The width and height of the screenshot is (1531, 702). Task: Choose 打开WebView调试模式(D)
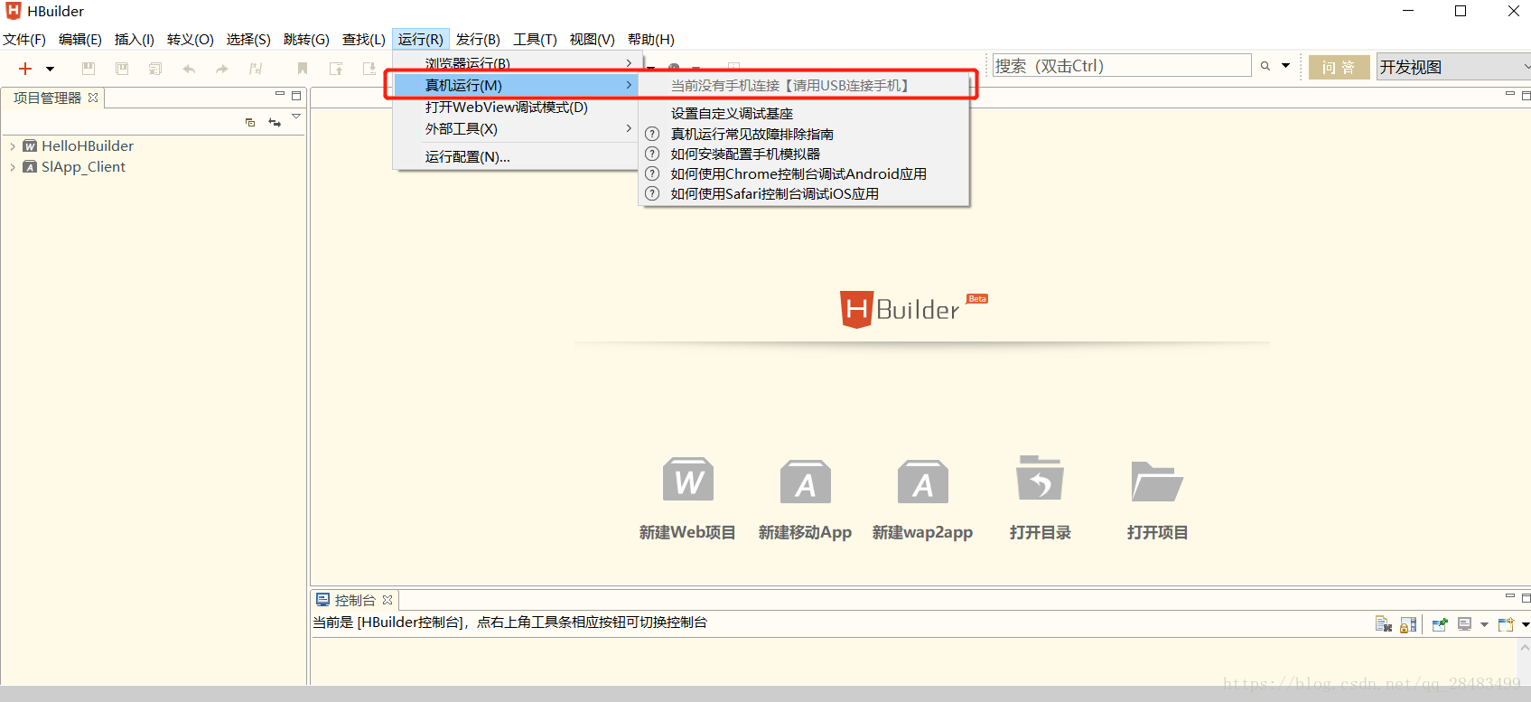pyautogui.click(x=517, y=107)
